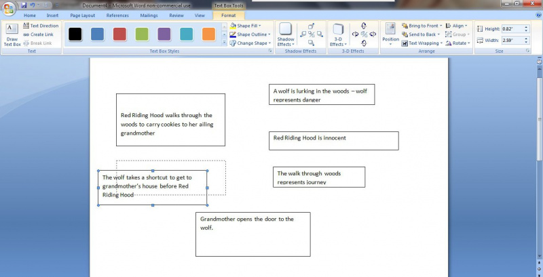Click the Nudge Shadow Left icon

pyautogui.click(x=303, y=34)
